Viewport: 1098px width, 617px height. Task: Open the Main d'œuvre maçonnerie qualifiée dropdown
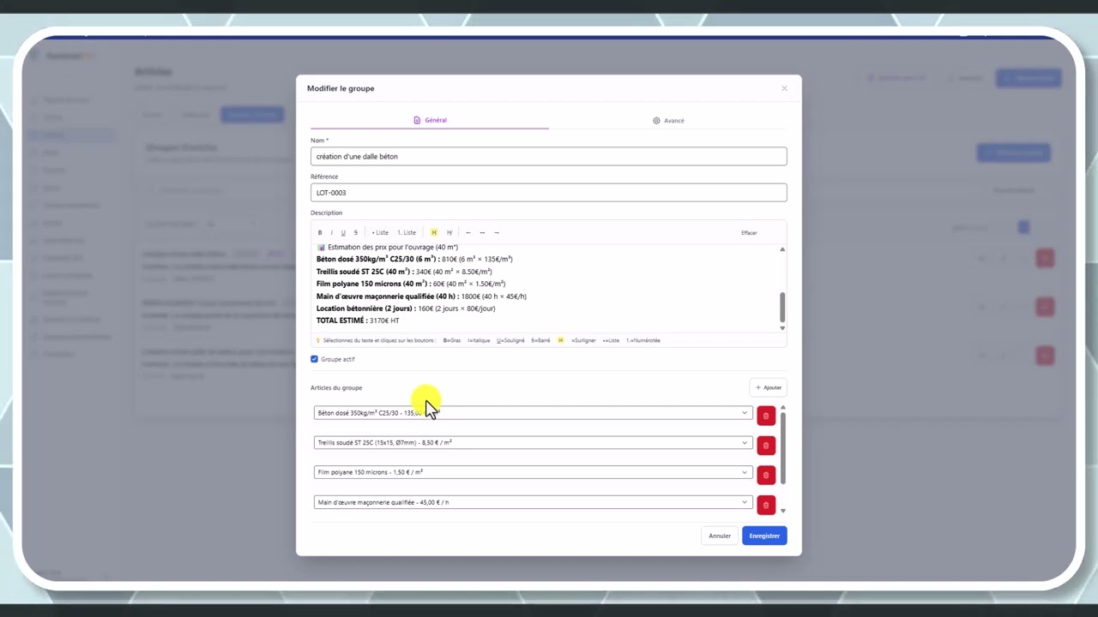click(x=533, y=502)
